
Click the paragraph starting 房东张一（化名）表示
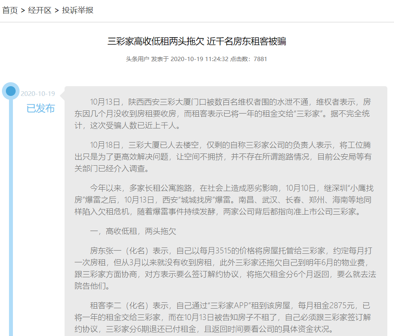pyautogui.click(x=225, y=268)
